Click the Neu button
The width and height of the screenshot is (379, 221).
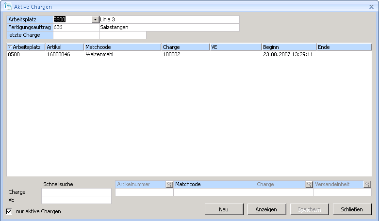coord(224,209)
